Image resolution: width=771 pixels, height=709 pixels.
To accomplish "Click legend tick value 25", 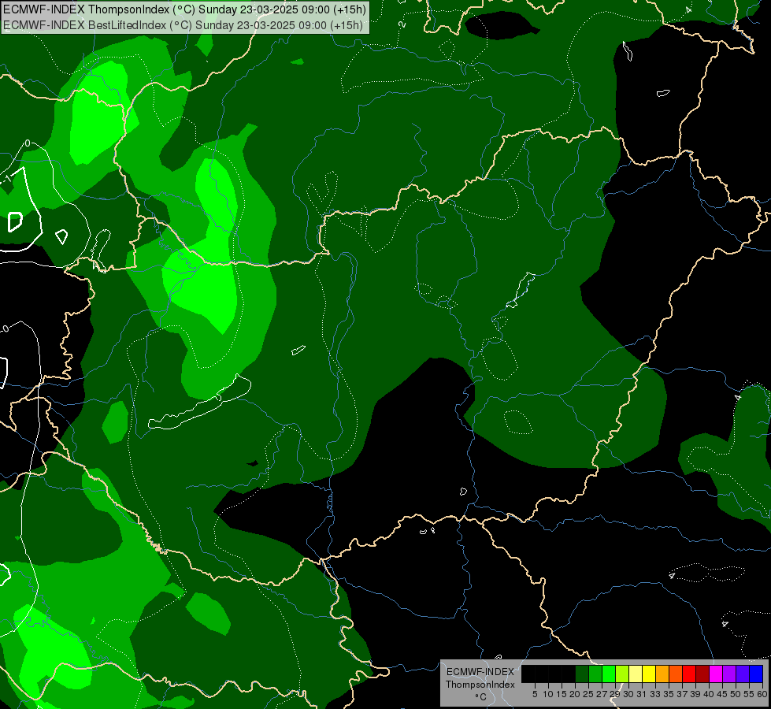I will (x=588, y=694).
